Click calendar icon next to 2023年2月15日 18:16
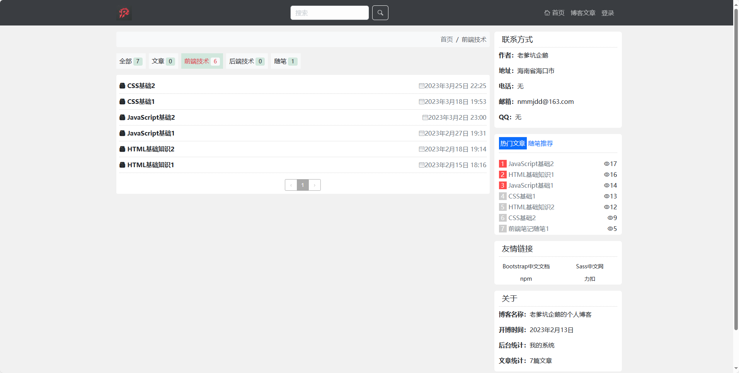The width and height of the screenshot is (739, 373). (422, 165)
